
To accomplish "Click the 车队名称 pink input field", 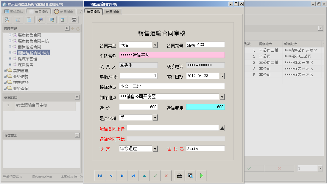I will pyautogui.click(x=173, y=55).
